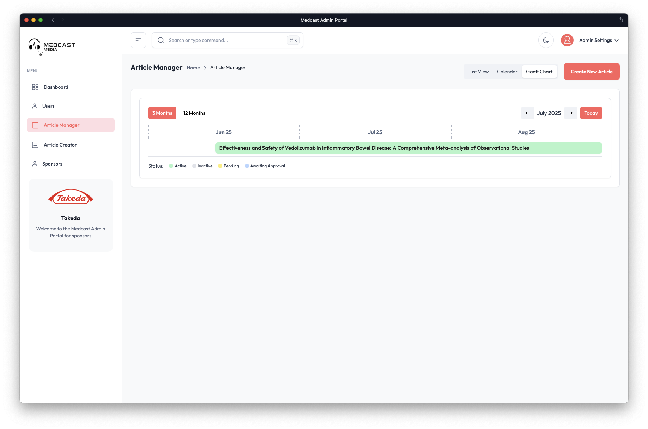This screenshot has height=429, width=648.
Task: Open the Dashboard grid icon
Action: 35,87
